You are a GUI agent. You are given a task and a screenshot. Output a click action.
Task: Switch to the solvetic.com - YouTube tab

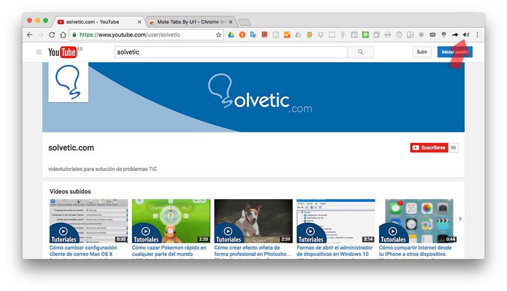coord(99,22)
